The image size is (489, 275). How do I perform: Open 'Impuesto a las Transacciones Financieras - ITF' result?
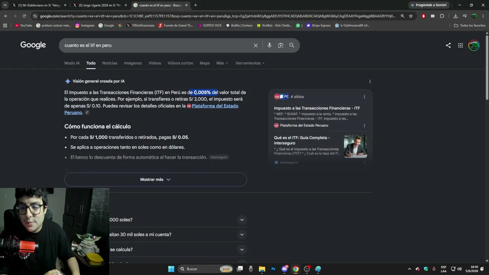317,108
